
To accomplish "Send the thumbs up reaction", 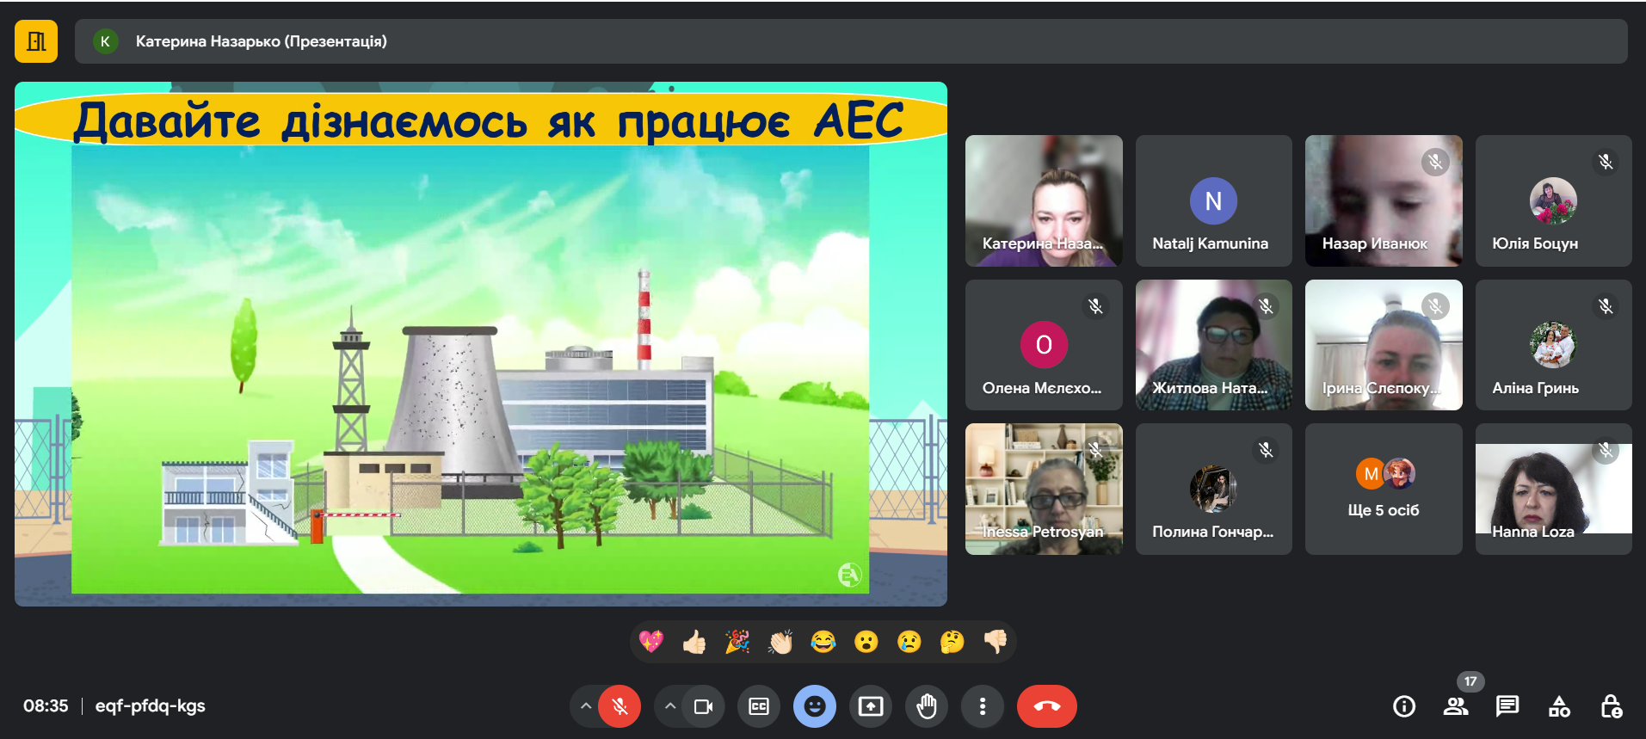I will pos(694,642).
